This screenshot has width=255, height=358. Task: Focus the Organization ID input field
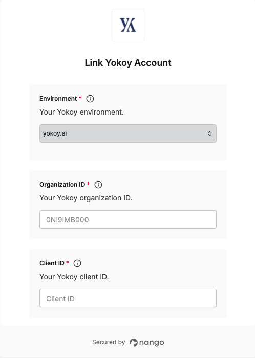[x=128, y=219]
